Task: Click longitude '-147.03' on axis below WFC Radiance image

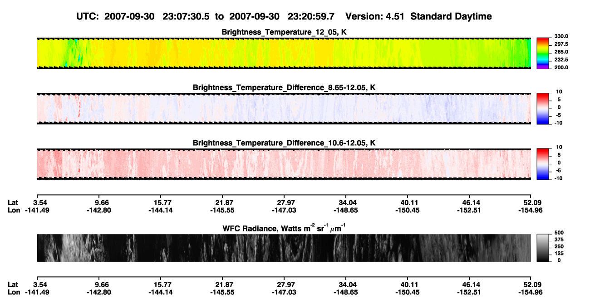Action: 284,292
